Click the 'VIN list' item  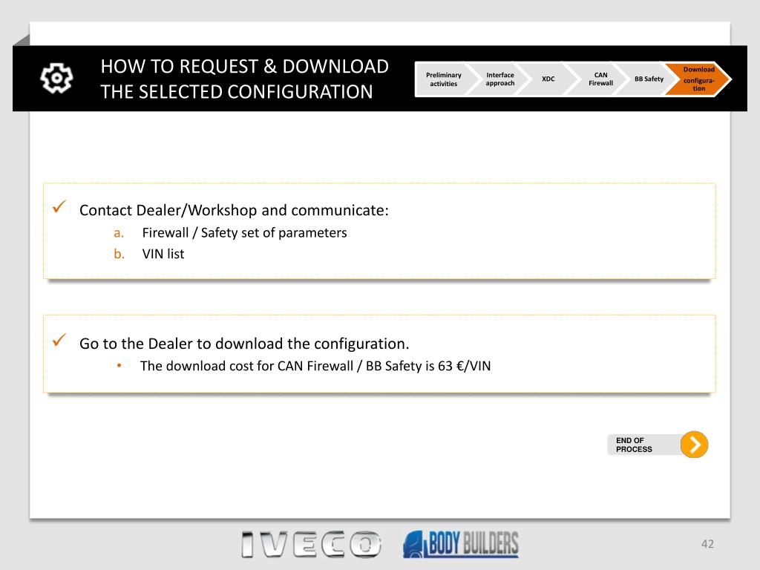(163, 254)
